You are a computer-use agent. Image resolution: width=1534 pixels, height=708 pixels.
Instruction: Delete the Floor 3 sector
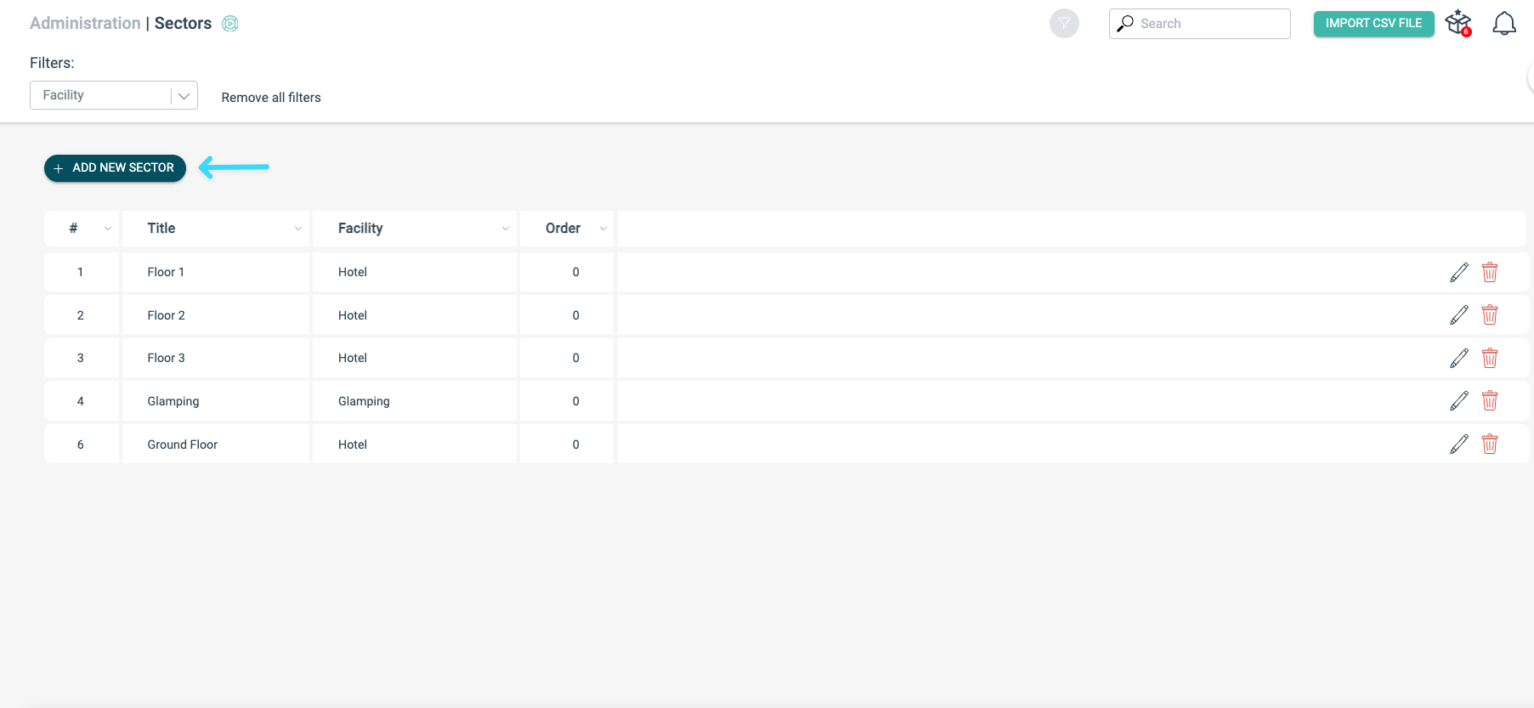(x=1490, y=358)
